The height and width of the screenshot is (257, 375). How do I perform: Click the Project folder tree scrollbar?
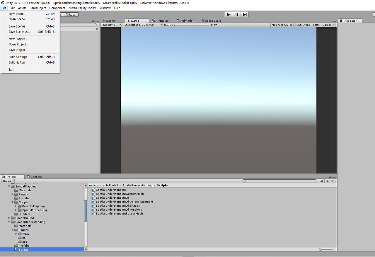point(86,211)
